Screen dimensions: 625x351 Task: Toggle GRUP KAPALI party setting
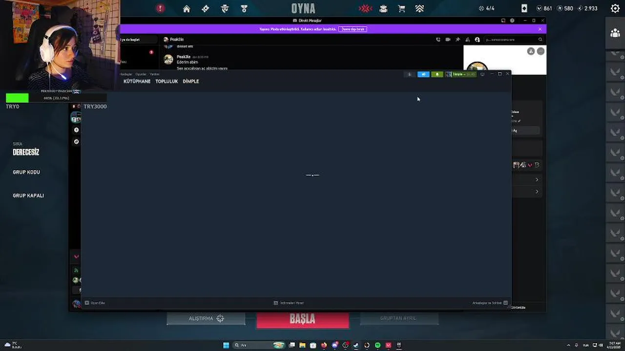pyautogui.click(x=28, y=195)
